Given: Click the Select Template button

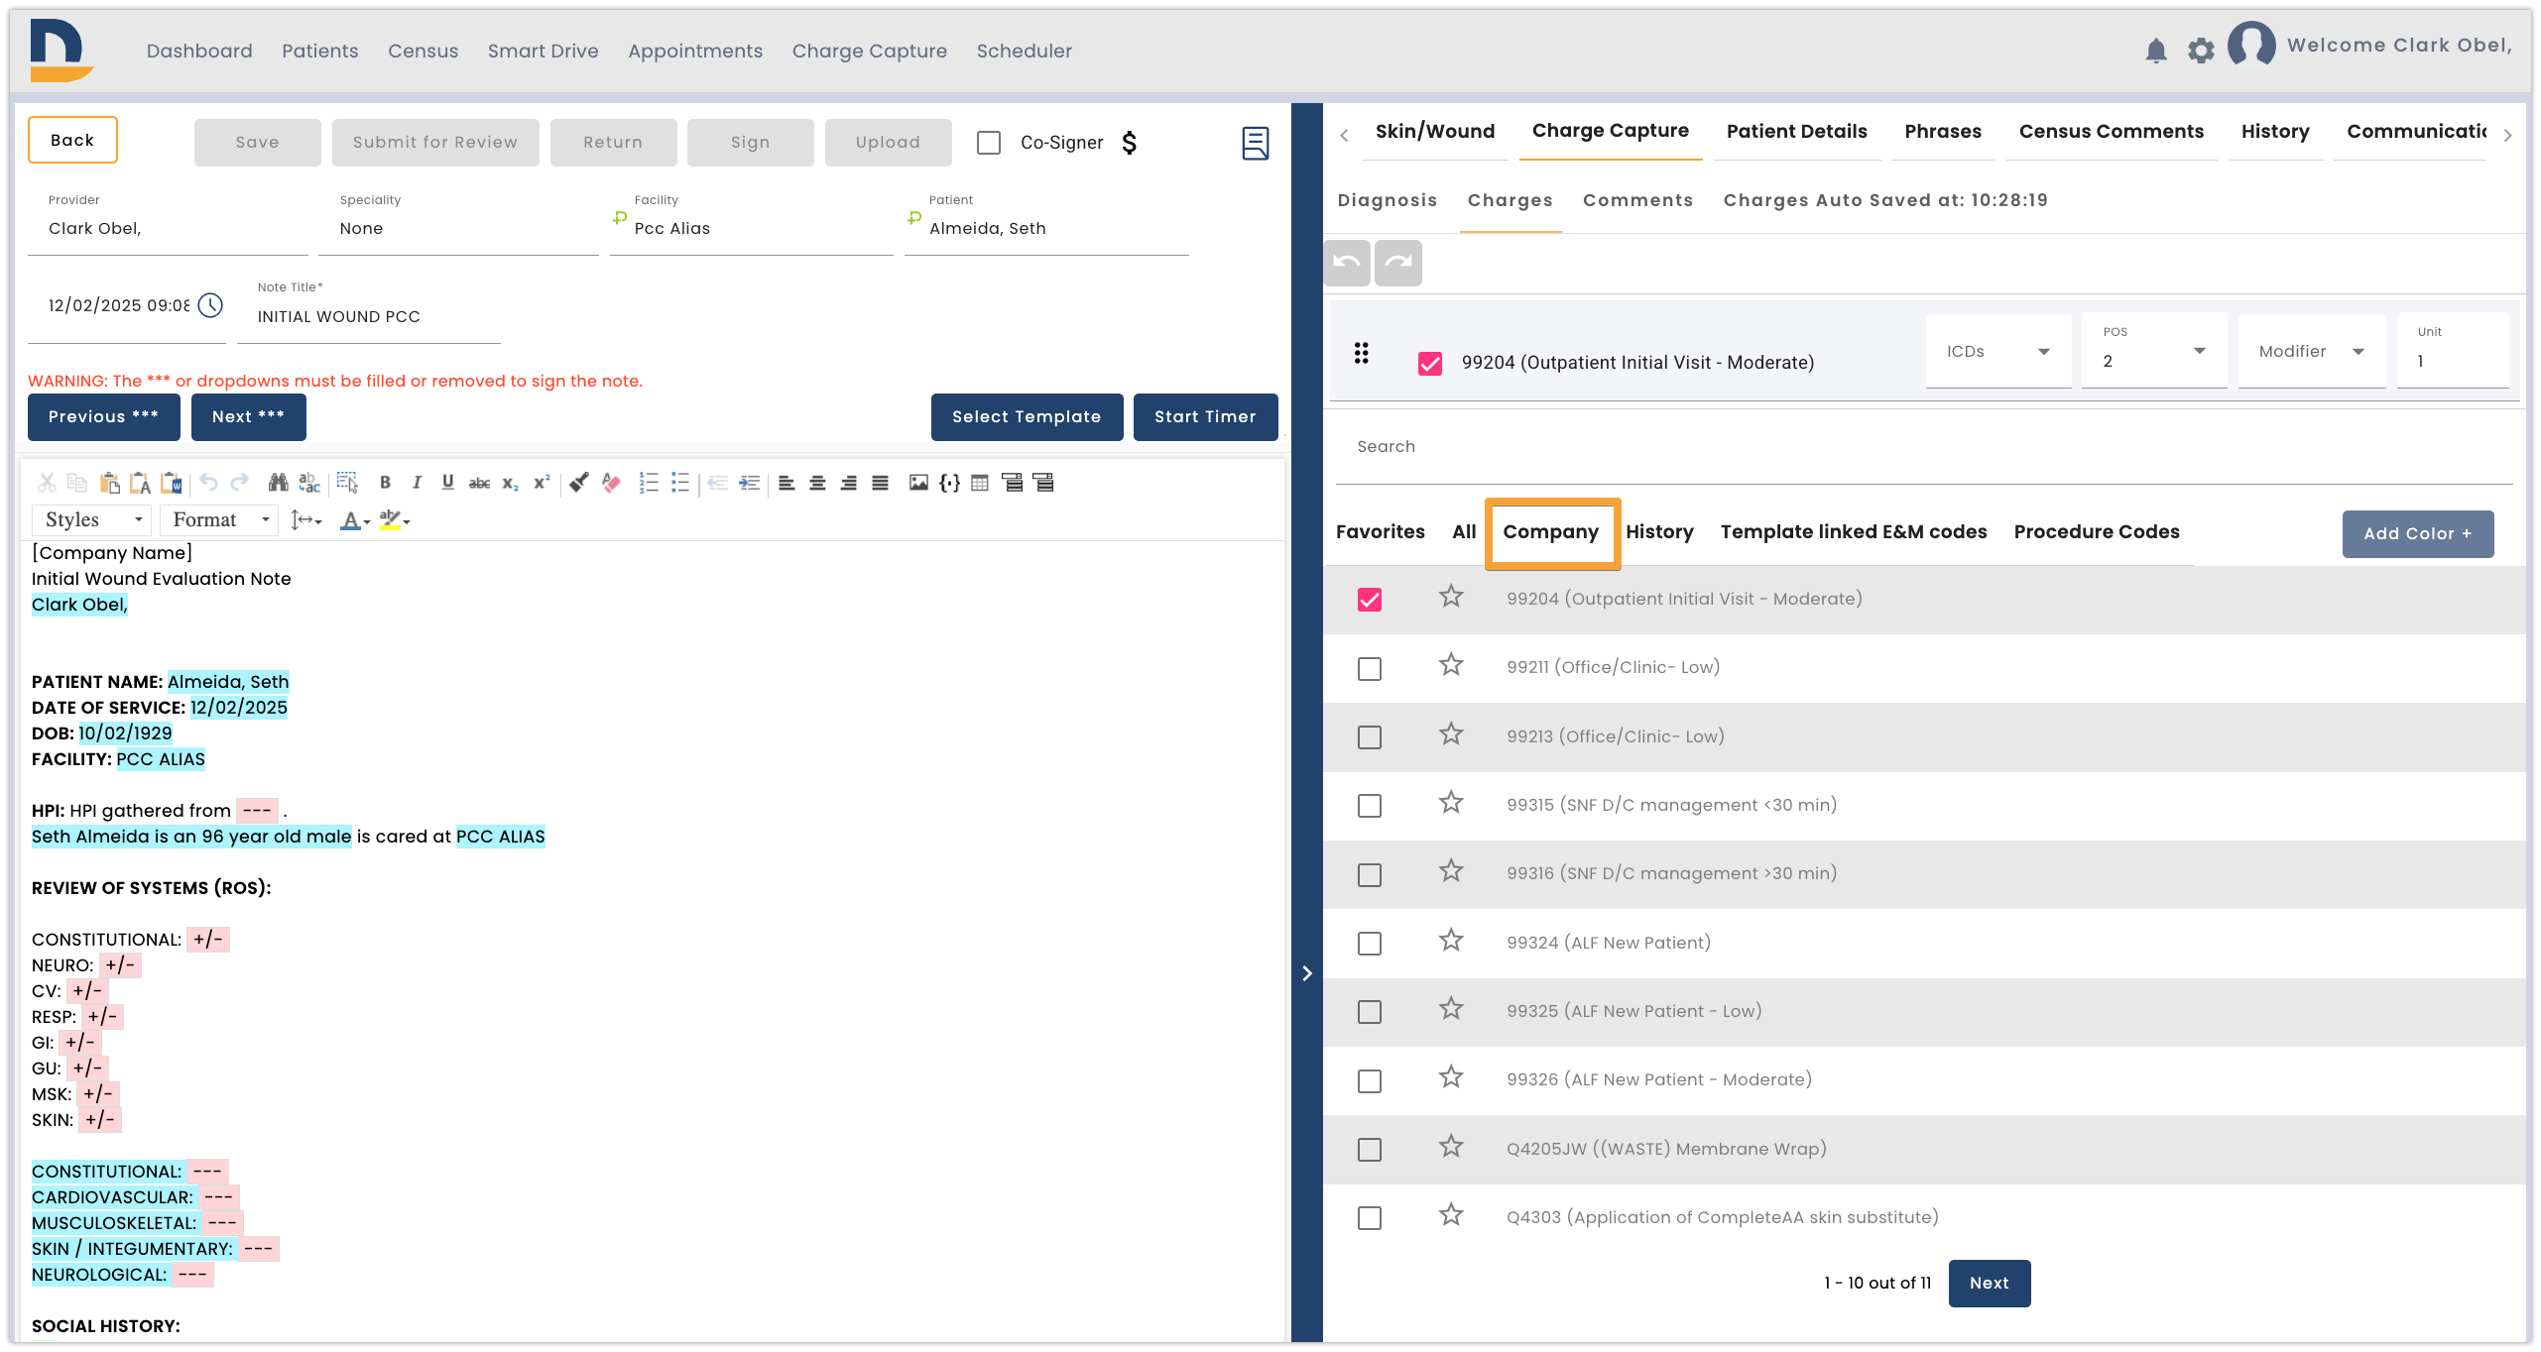Looking at the screenshot, I should (1027, 416).
